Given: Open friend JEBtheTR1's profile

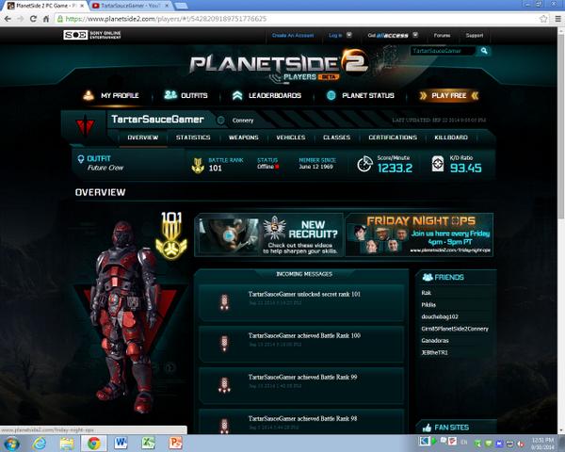Looking at the screenshot, I should pyautogui.click(x=434, y=352).
